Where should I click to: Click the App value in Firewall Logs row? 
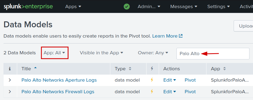pos(230,92)
